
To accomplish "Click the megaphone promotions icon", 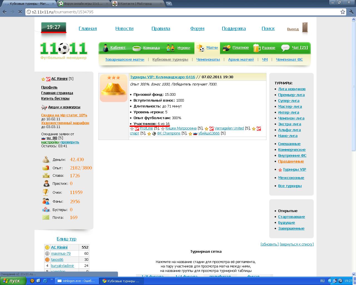I will pos(44,107).
